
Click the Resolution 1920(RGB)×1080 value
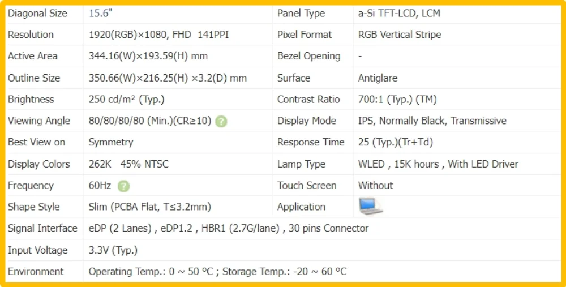point(159,35)
